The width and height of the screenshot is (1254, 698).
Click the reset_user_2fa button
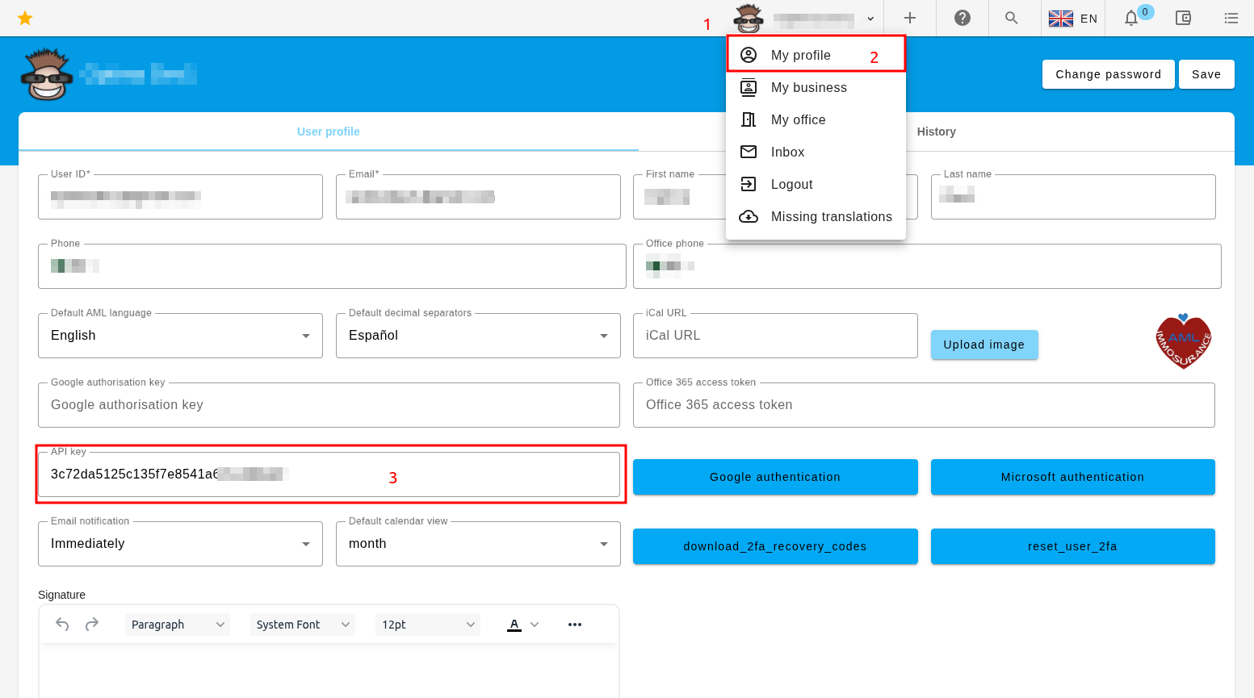[1073, 546]
